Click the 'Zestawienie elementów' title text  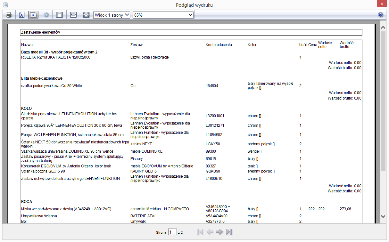click(40, 32)
